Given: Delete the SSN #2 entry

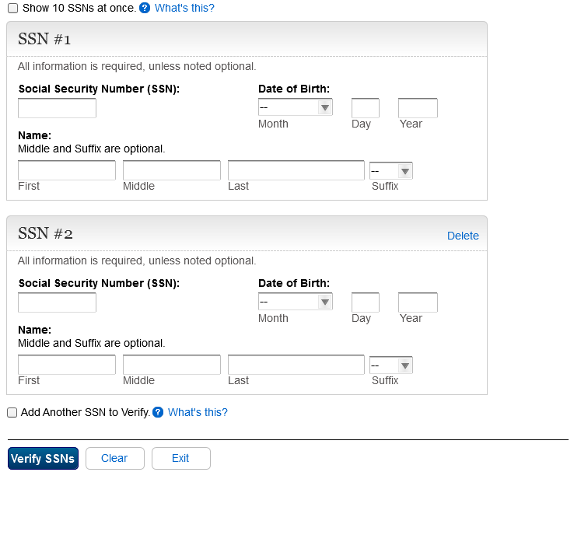Looking at the screenshot, I should (x=463, y=236).
